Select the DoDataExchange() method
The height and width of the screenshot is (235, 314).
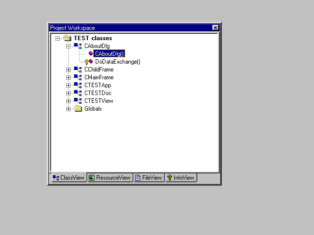tap(118, 62)
